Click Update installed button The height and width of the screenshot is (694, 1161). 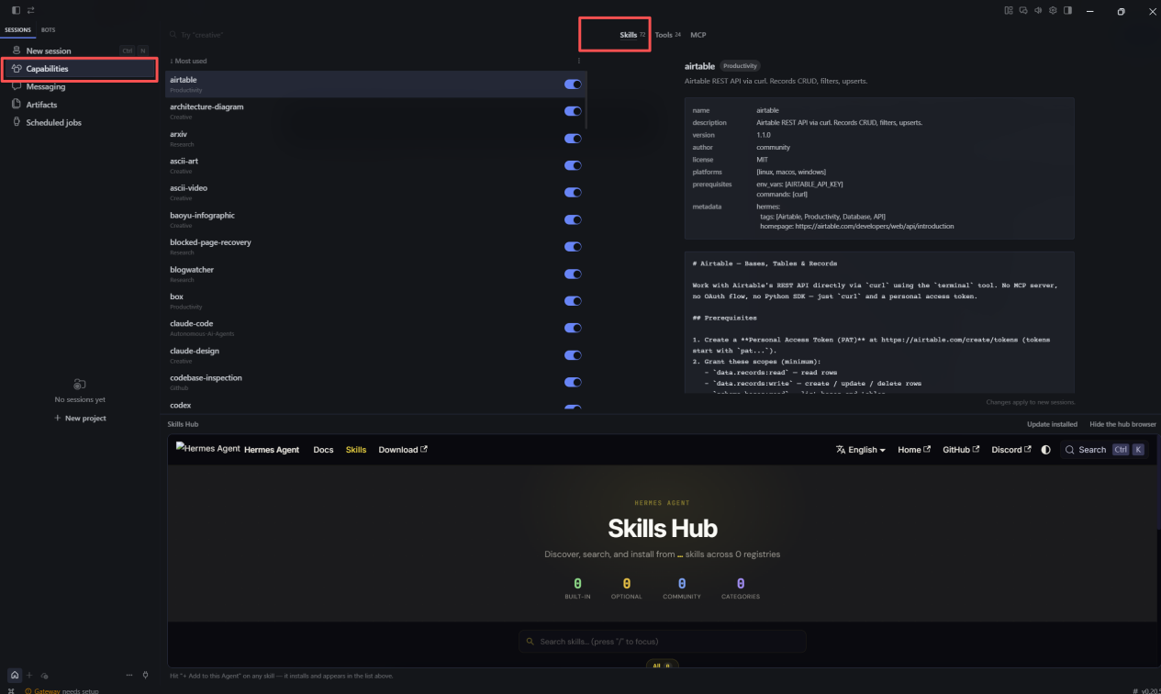point(1052,424)
